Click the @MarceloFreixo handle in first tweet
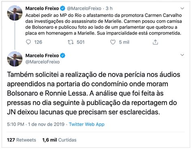The width and height of the screenshot is (192, 150). coord(84,9)
